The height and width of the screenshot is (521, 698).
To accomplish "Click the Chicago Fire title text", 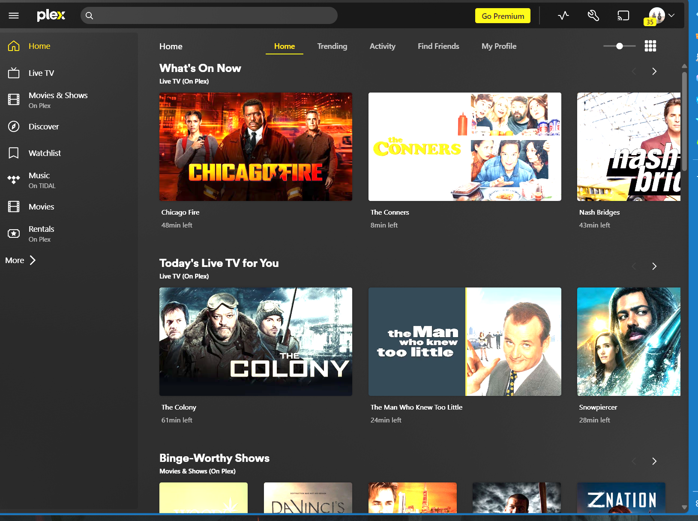I will point(180,212).
